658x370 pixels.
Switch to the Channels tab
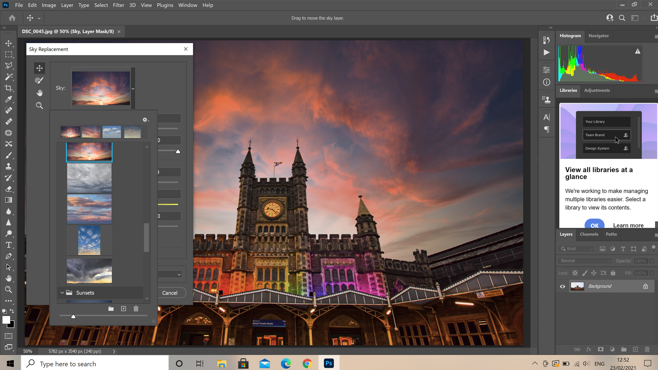click(x=589, y=234)
